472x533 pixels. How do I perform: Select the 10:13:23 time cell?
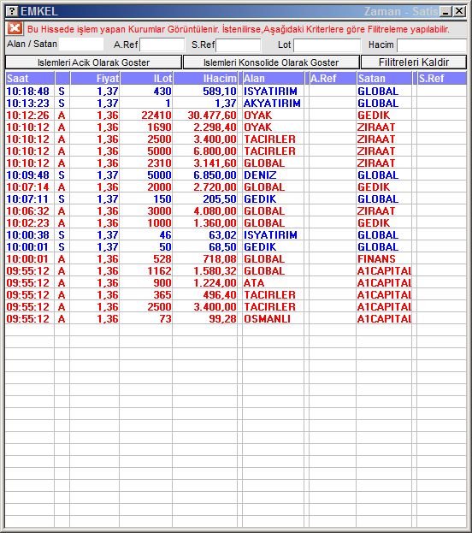click(28, 103)
